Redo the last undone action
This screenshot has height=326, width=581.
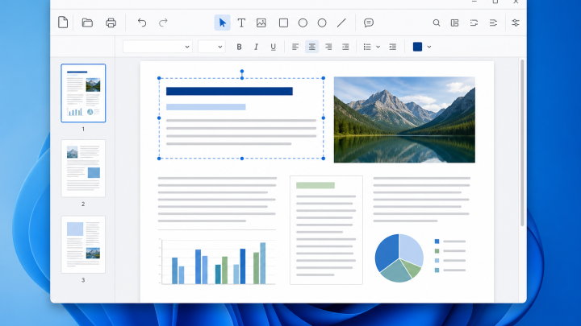pos(163,23)
